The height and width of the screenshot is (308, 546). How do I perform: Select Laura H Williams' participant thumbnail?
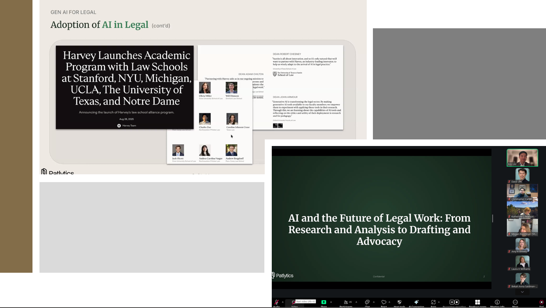[522, 263]
